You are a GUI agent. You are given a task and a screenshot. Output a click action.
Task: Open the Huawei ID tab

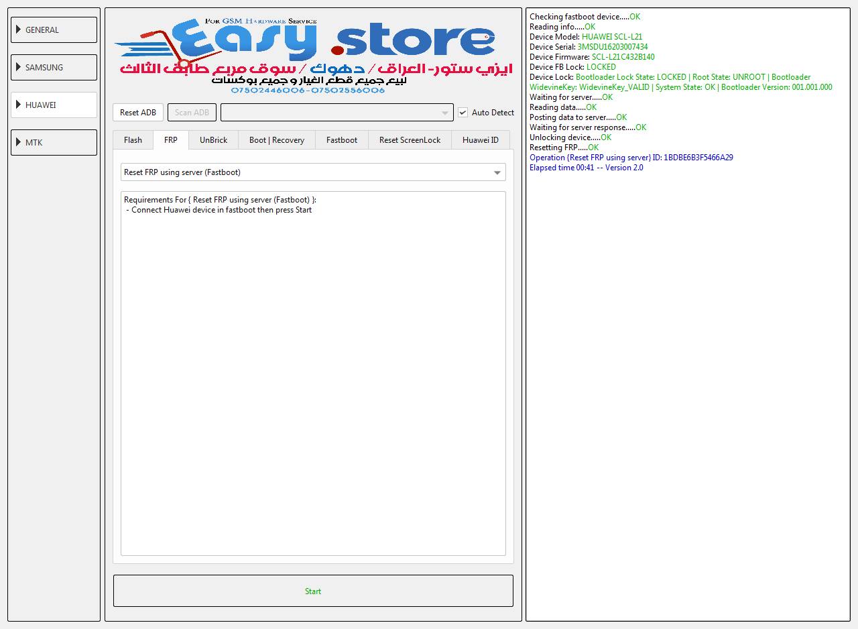click(481, 140)
